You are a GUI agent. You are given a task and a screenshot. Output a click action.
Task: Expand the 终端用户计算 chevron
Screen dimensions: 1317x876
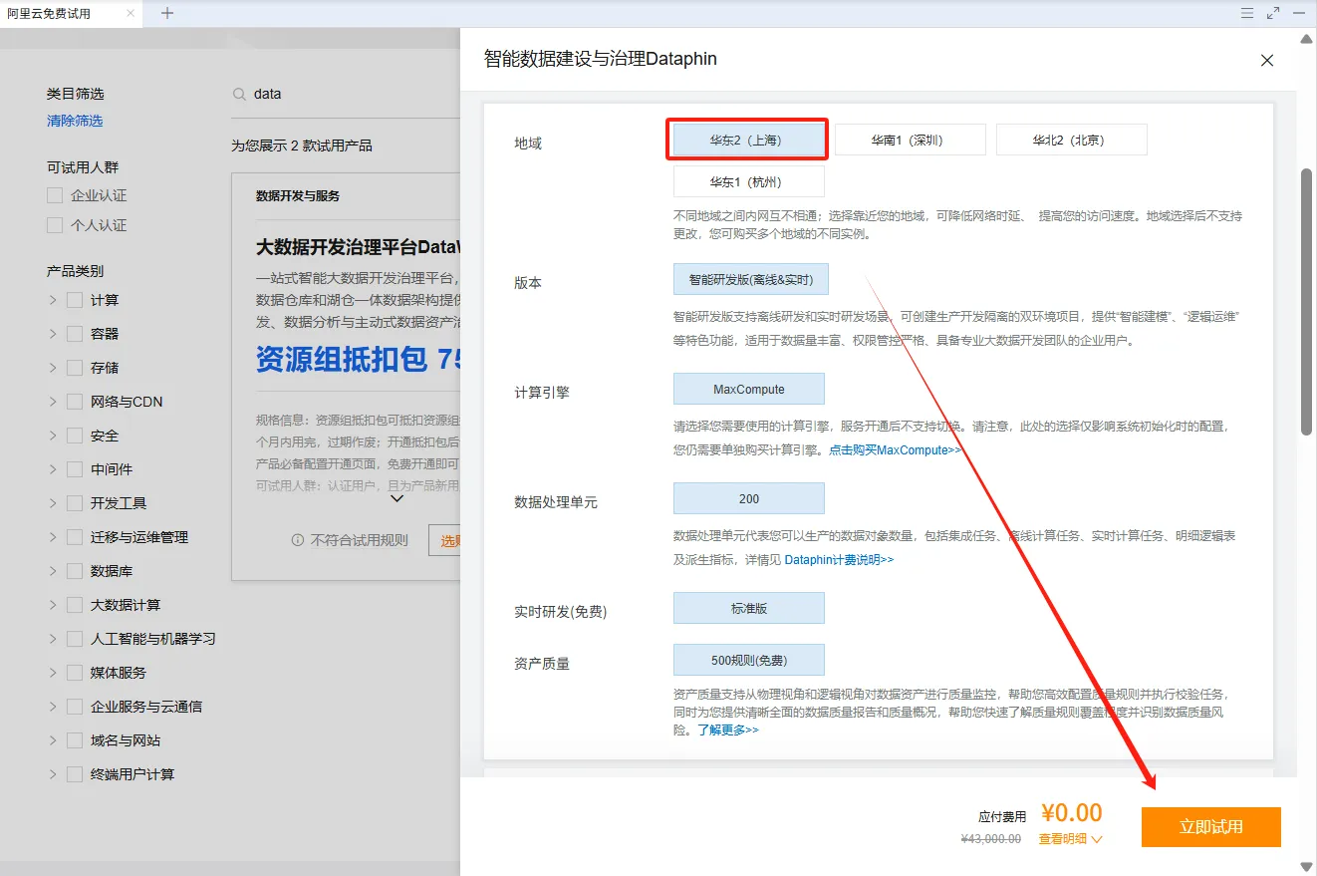pyautogui.click(x=53, y=774)
